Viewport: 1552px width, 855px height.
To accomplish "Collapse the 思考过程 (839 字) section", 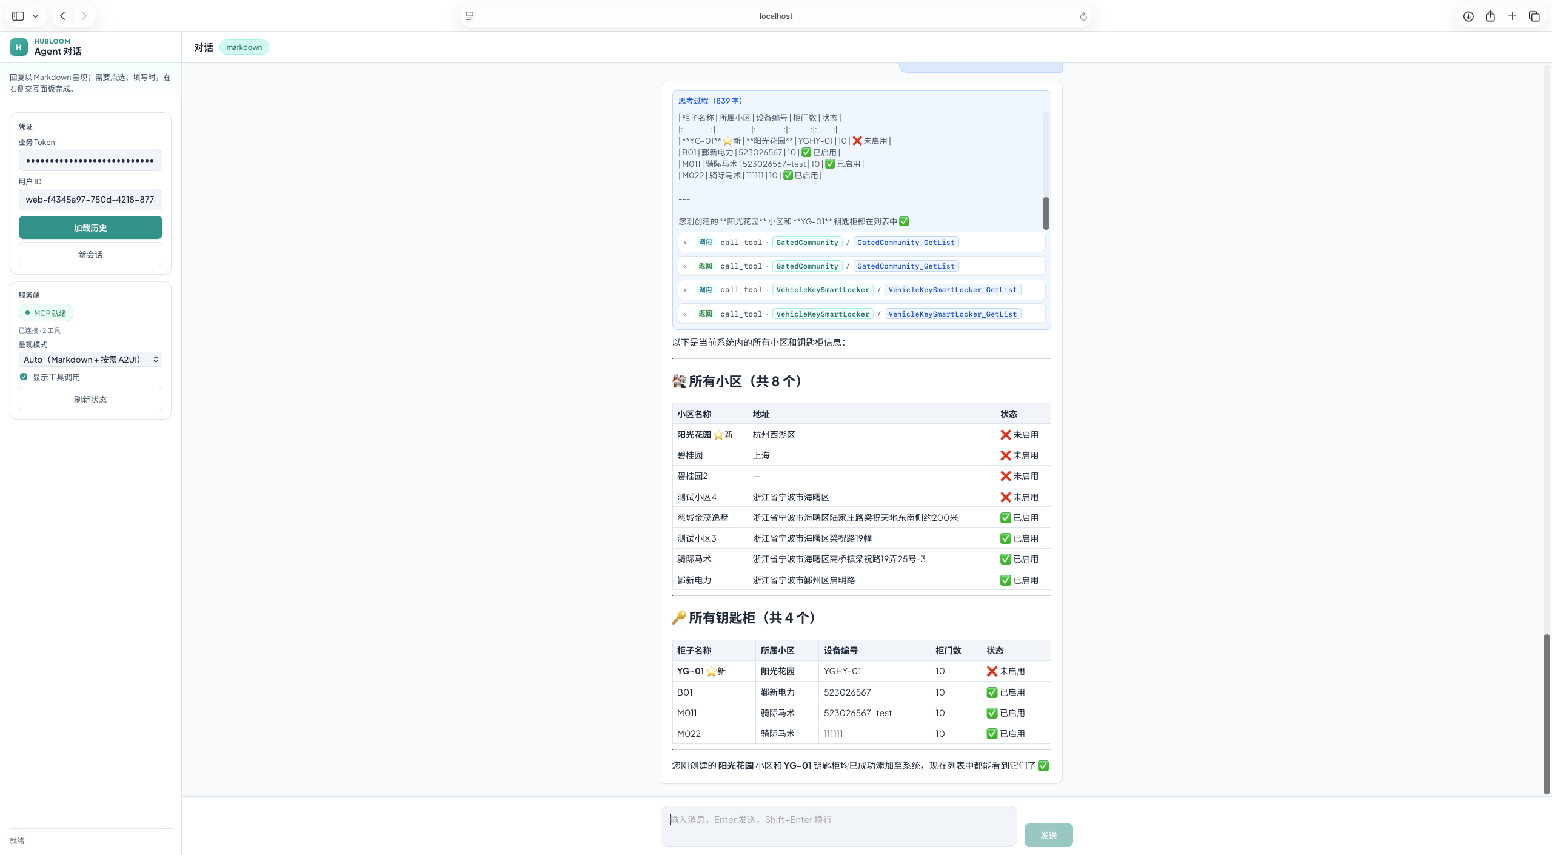I will click(710, 101).
